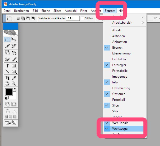Swap foreground and background colors
The height and width of the screenshot is (146, 160).
15,90
